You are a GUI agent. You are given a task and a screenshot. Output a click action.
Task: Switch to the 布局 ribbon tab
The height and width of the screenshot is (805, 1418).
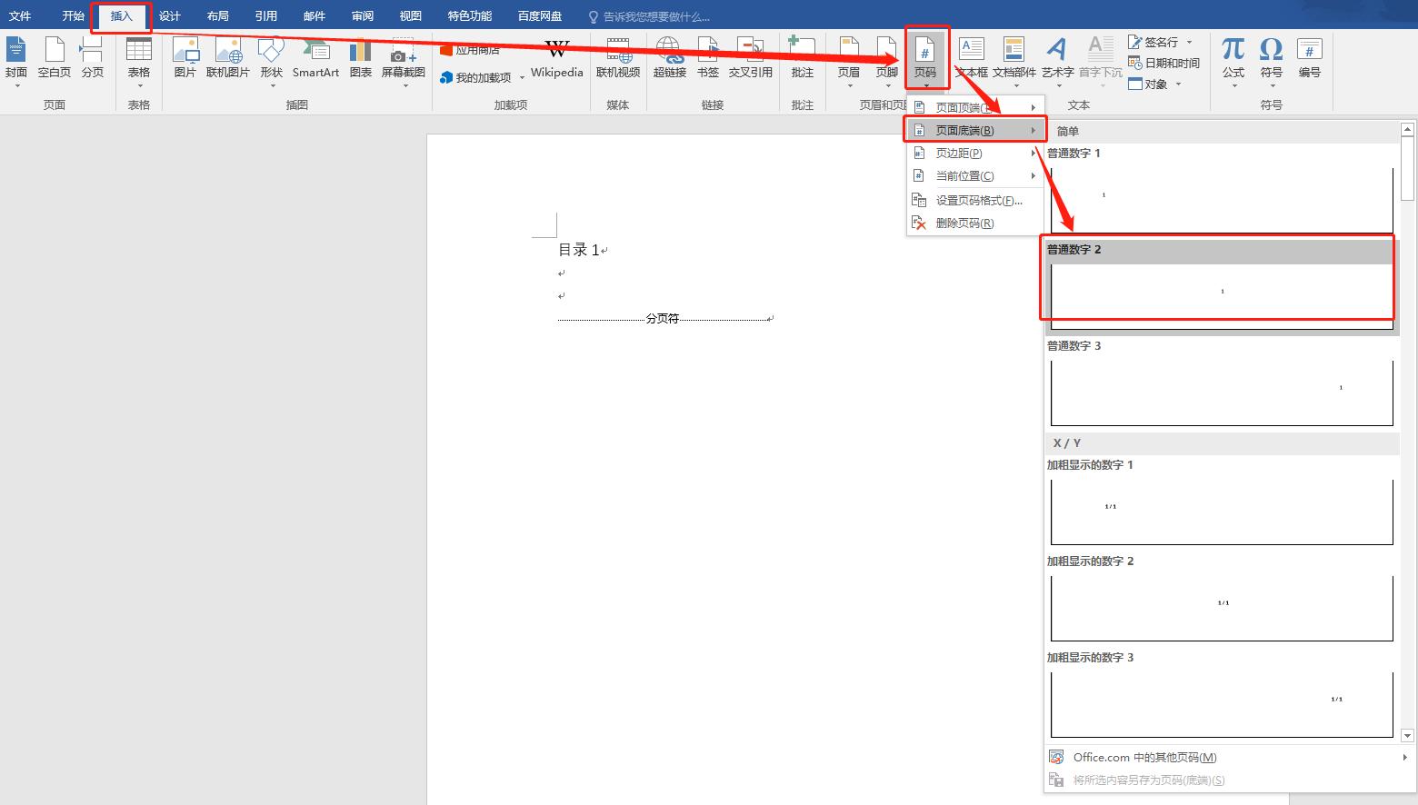click(x=218, y=16)
